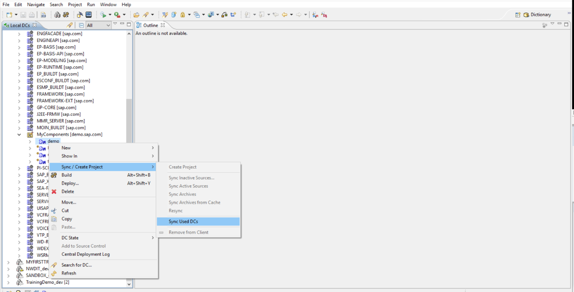Choose Copy in the context menu
574x292 pixels.
pyautogui.click(x=103, y=219)
